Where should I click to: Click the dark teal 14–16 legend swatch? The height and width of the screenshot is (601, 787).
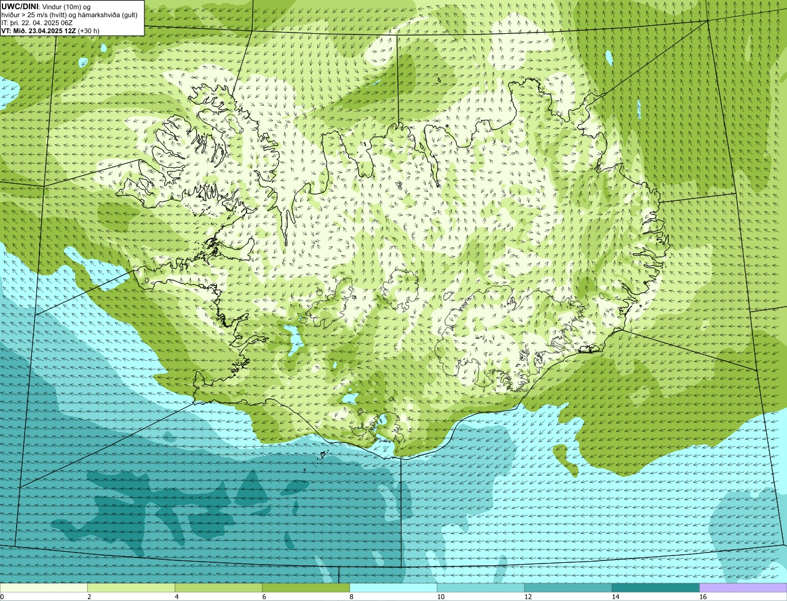pos(656,588)
